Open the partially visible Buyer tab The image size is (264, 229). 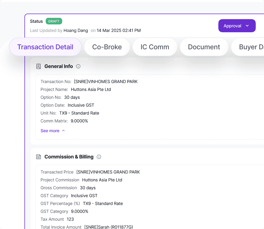coord(248,47)
